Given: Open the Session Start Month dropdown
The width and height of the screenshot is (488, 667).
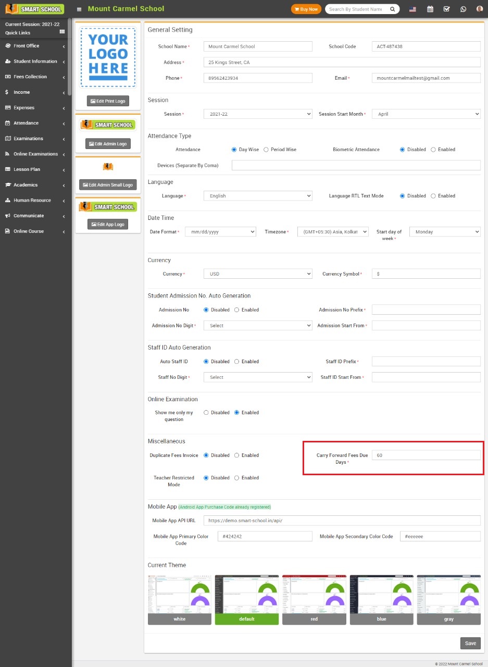Looking at the screenshot, I should [x=426, y=114].
